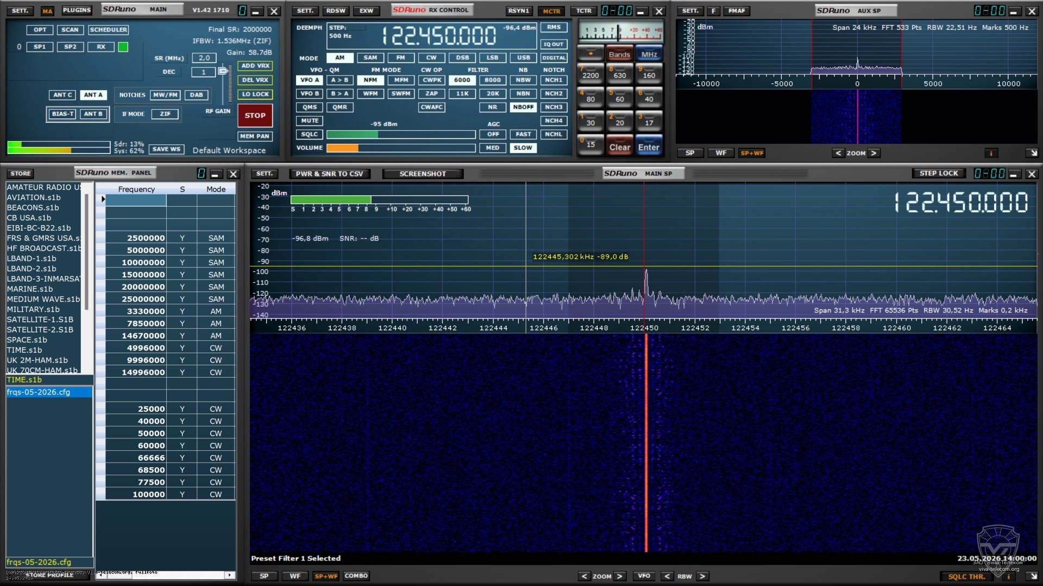The height and width of the screenshot is (586, 1043).
Task: Click the RX Control frequency display
Action: 439,36
